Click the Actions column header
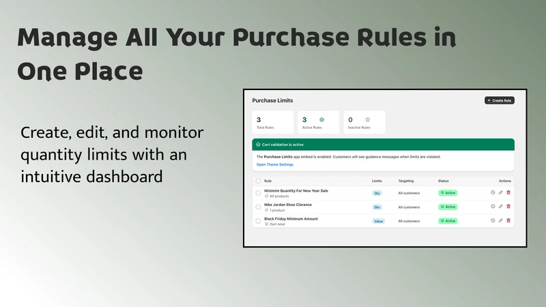 [x=505, y=181]
